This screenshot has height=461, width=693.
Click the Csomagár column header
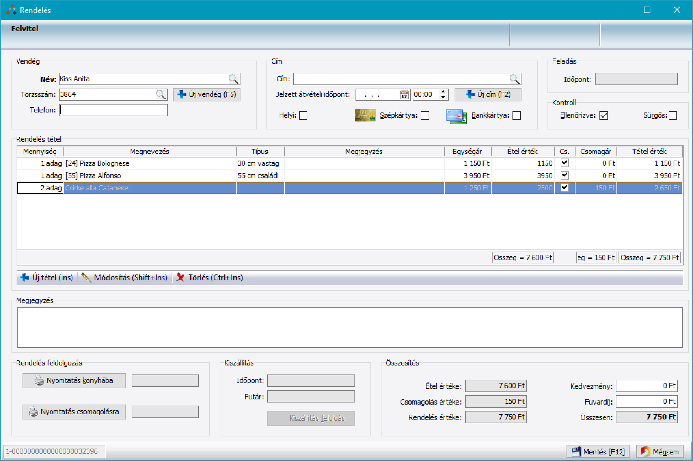[x=596, y=152]
